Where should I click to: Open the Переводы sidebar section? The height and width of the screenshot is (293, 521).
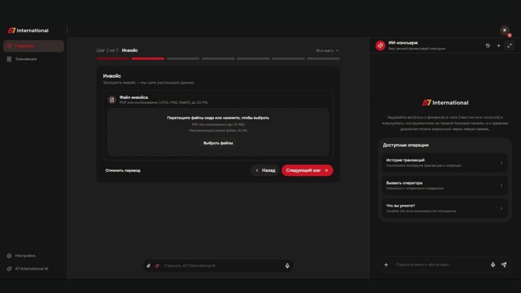[x=34, y=46]
